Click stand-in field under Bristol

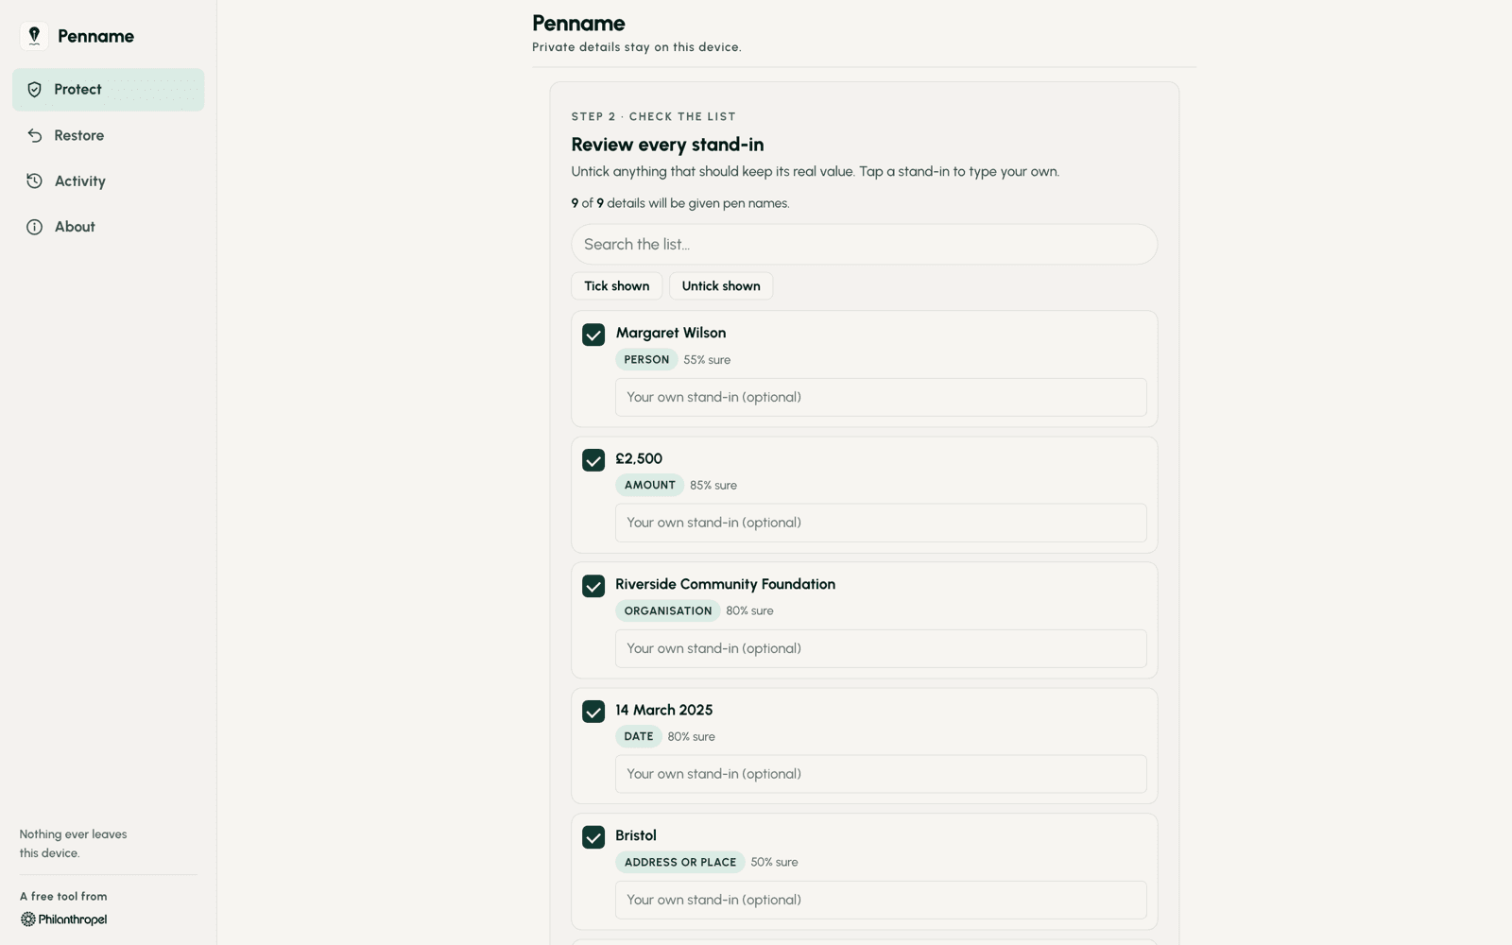(881, 900)
